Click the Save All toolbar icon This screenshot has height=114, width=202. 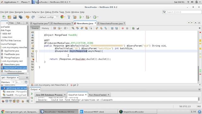click(x=21, y=17)
